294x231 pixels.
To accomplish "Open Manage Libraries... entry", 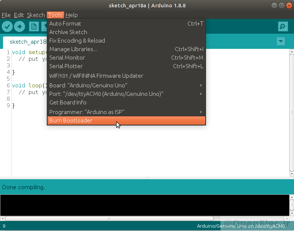I will tap(126, 49).
